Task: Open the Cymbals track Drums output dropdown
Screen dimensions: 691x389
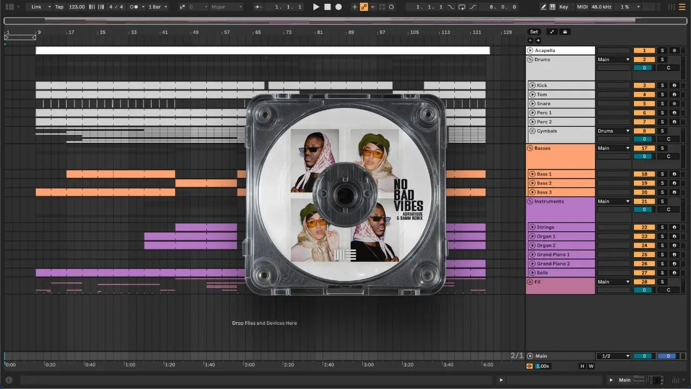Action: 614,131
